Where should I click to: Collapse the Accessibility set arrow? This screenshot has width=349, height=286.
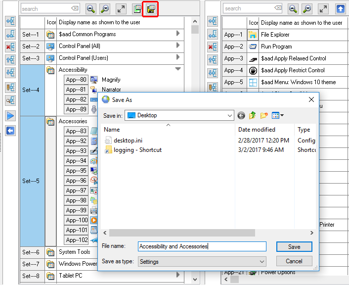(x=178, y=70)
